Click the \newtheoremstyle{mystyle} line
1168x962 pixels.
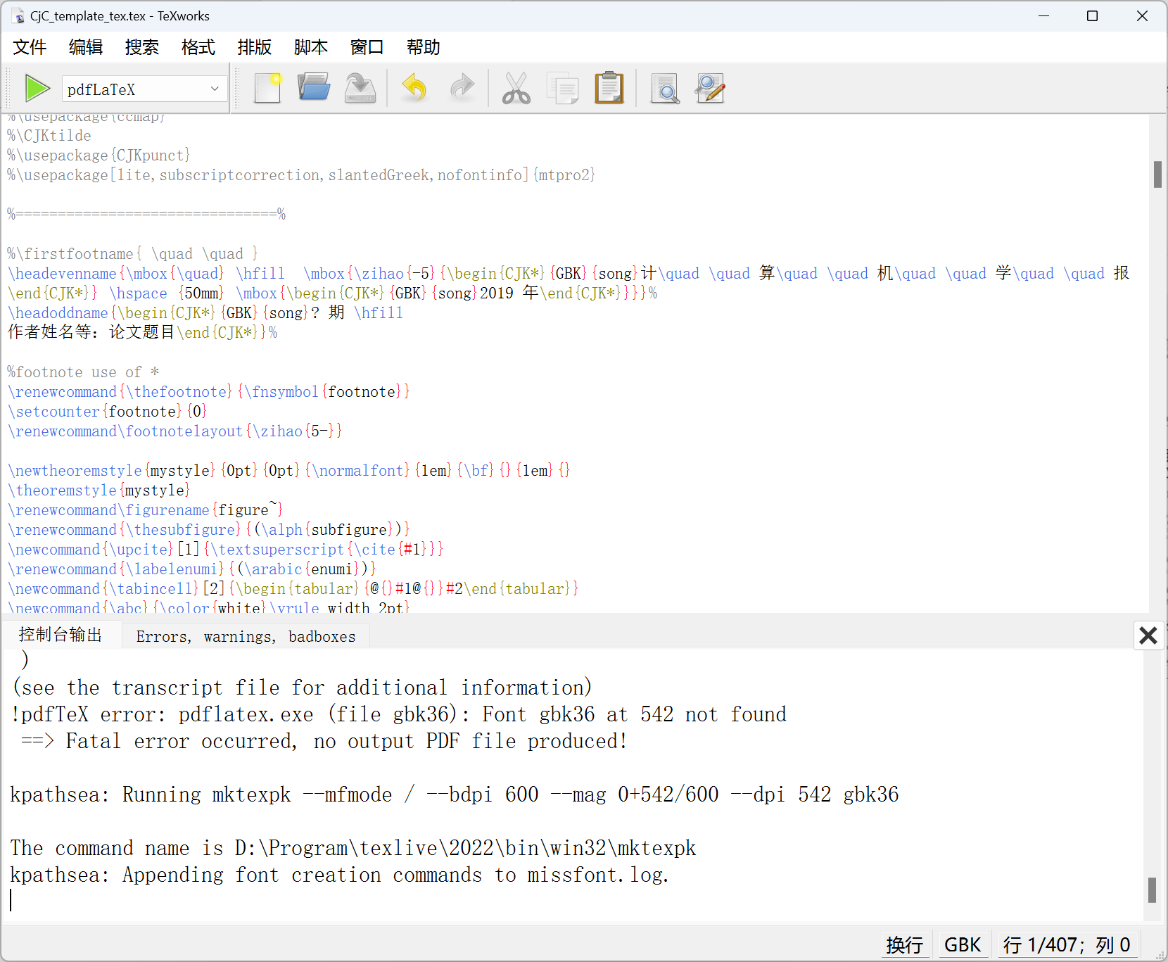tap(289, 471)
